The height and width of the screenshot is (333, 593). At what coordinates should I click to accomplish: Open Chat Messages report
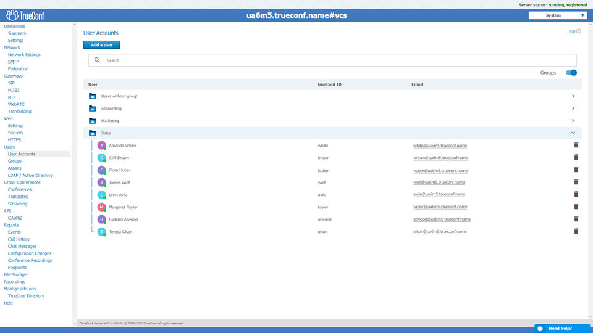(x=22, y=246)
